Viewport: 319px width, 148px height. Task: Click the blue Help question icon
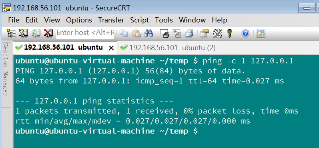pos(245,33)
